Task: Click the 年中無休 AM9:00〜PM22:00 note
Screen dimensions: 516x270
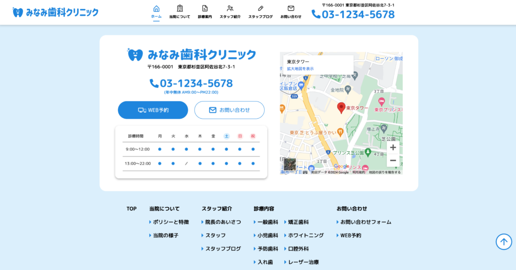Action: coord(191,93)
